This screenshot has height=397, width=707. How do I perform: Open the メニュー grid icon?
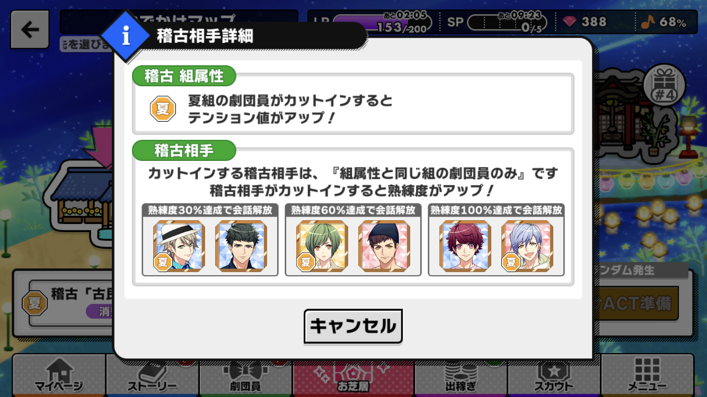pyautogui.click(x=647, y=375)
